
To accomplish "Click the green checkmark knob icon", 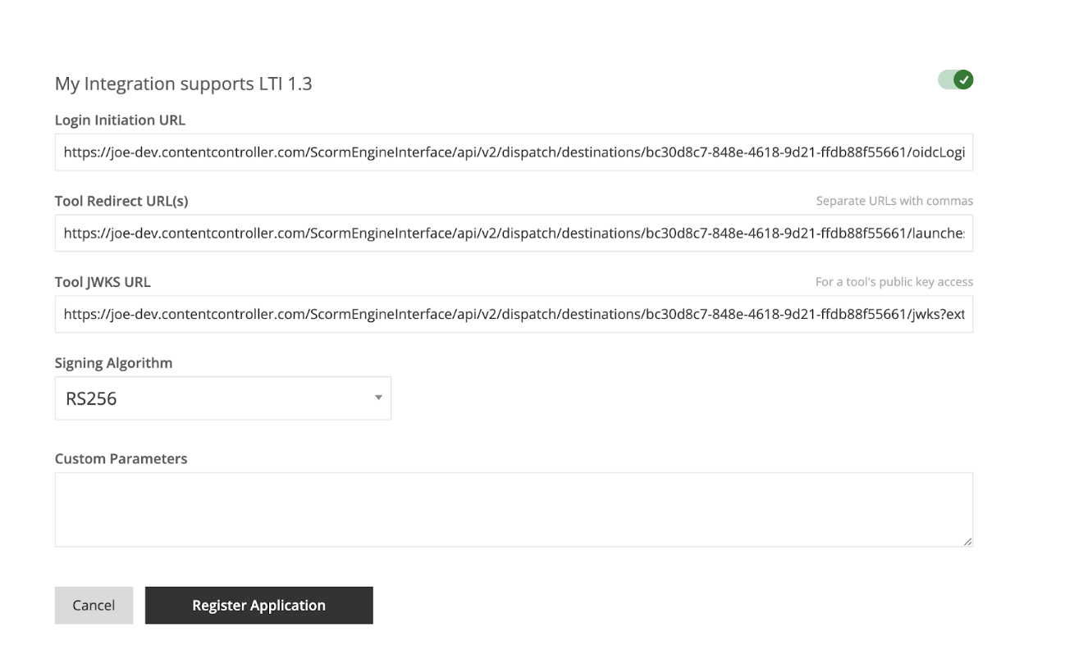I will coord(964,80).
